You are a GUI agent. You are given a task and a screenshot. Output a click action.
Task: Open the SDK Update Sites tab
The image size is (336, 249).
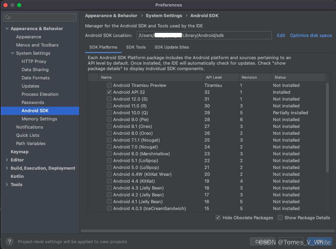point(172,47)
